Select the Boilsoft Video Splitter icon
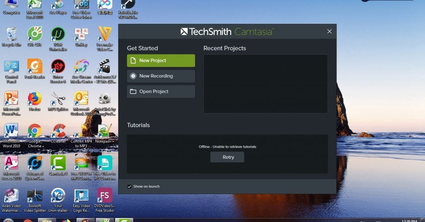 tap(35, 200)
